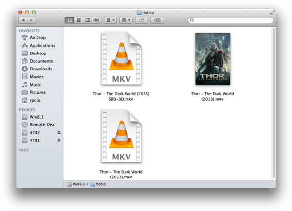Switch to Cover Flow view

coord(96,20)
